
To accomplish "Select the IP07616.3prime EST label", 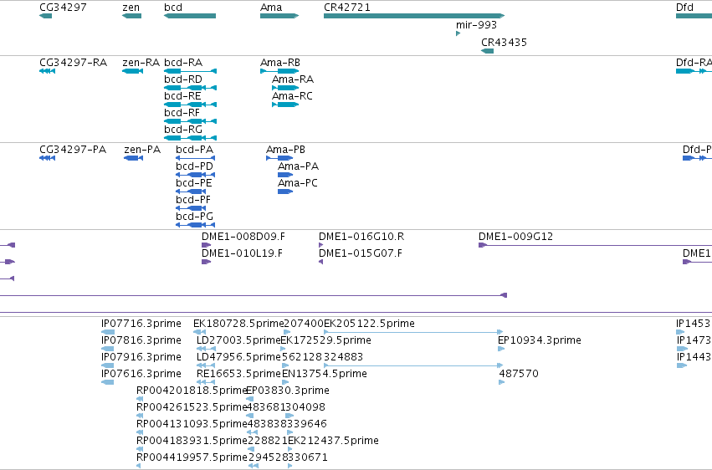I will pos(141,375).
